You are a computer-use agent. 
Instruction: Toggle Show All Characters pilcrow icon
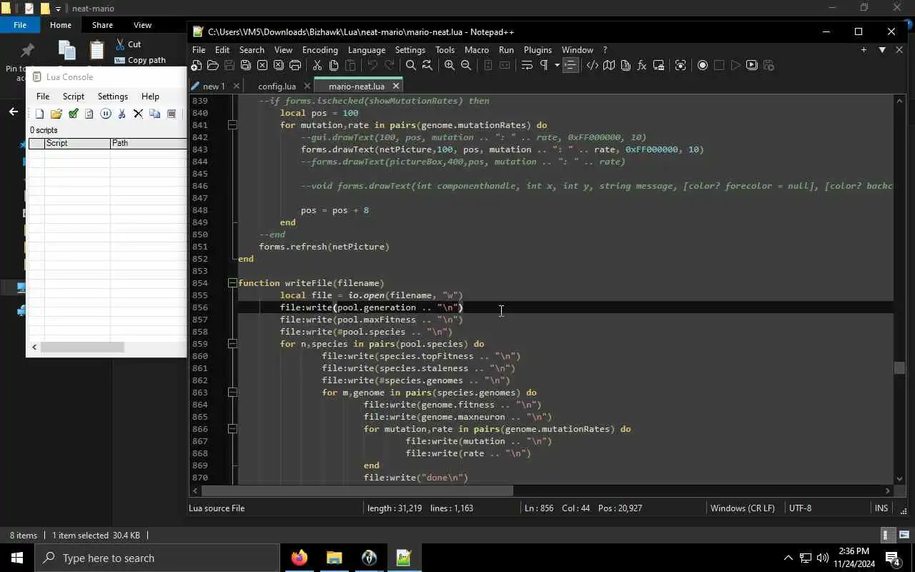click(x=543, y=65)
